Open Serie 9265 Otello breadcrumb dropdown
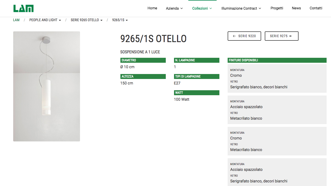The image size is (331, 186). click(x=86, y=20)
